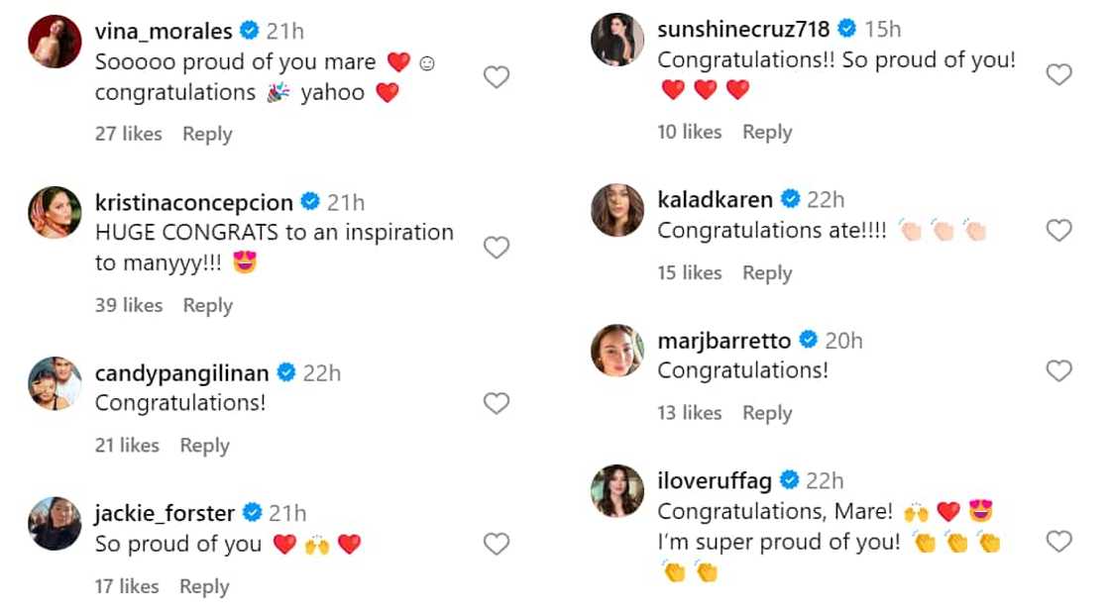The width and height of the screenshot is (1110, 616).
Task: Open the marjbarretto username profile link
Action: point(723,341)
